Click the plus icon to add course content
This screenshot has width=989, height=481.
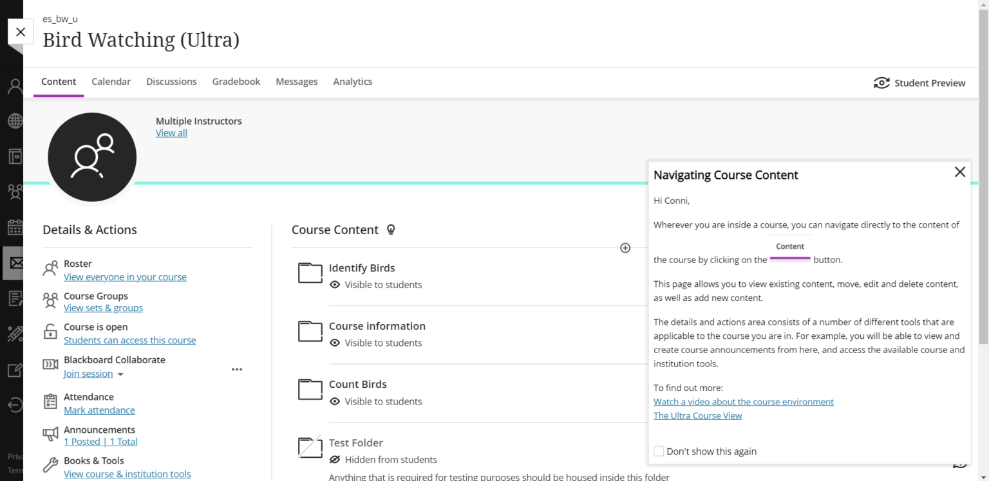tap(625, 248)
